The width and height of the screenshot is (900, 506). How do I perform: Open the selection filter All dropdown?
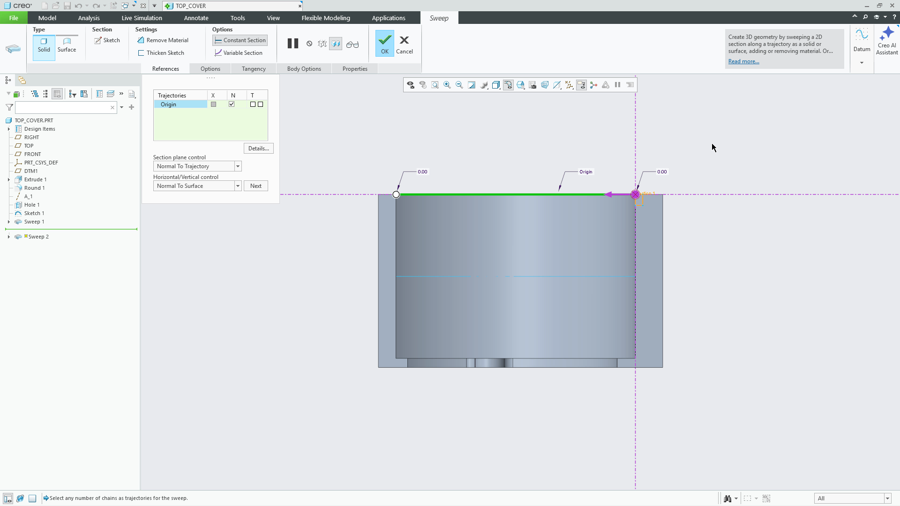tap(887, 499)
